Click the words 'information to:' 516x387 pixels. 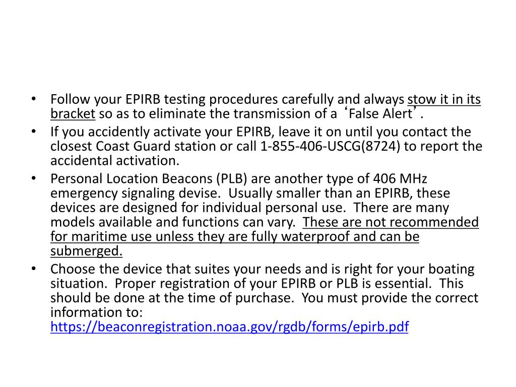click(96, 312)
